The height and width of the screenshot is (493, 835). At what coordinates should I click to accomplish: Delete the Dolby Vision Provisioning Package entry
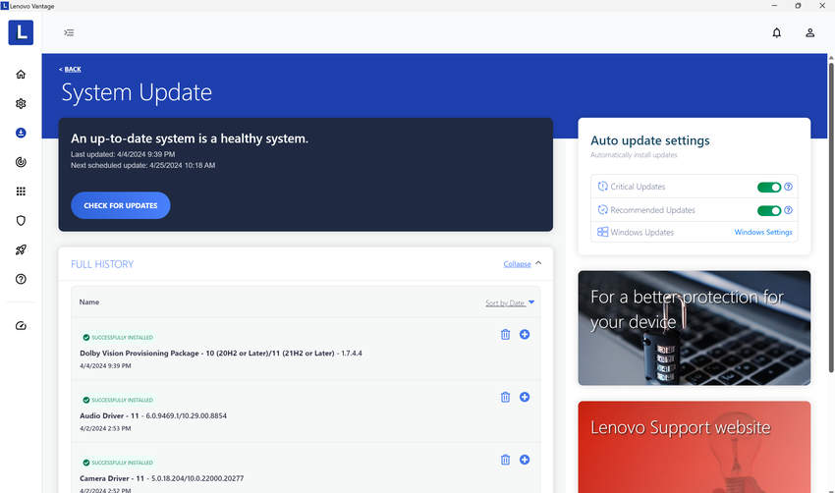click(x=505, y=334)
